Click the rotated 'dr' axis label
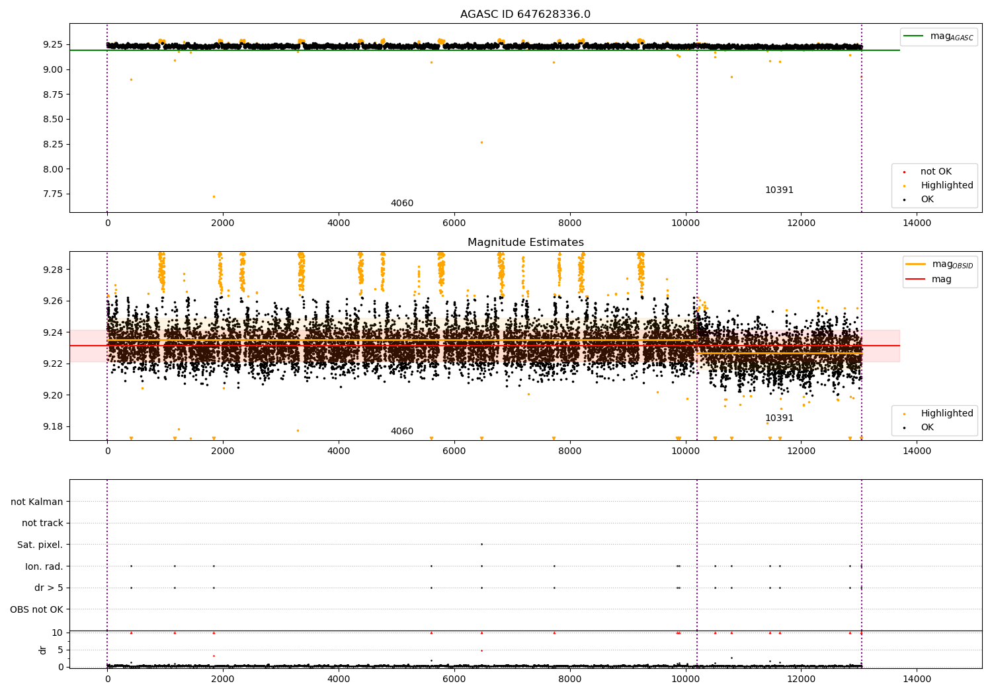992x694 pixels. point(43,650)
